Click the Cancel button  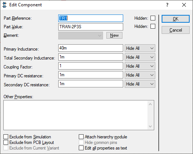coord(175,30)
